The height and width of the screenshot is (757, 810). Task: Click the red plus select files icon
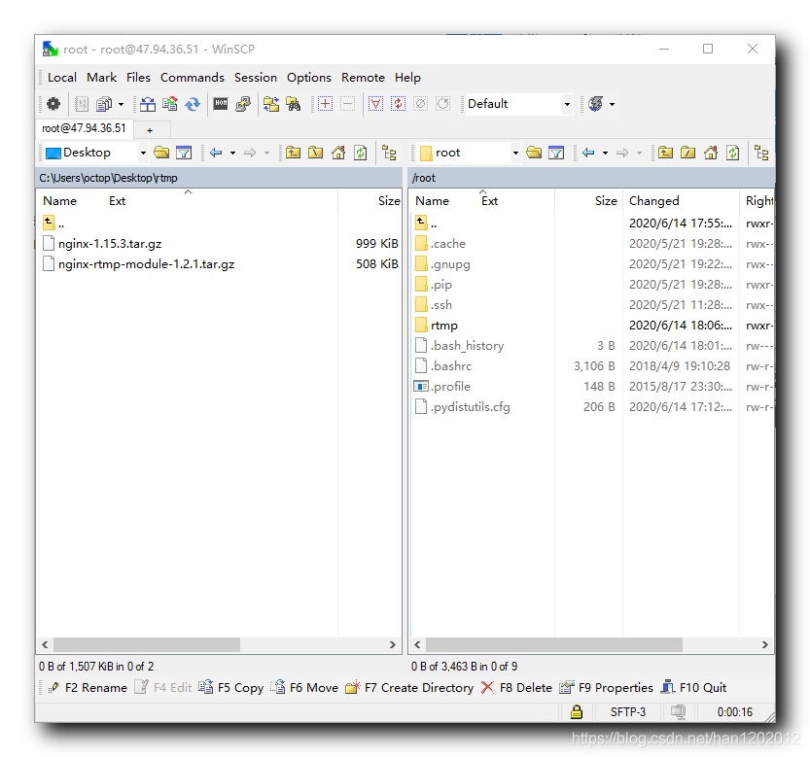click(325, 104)
